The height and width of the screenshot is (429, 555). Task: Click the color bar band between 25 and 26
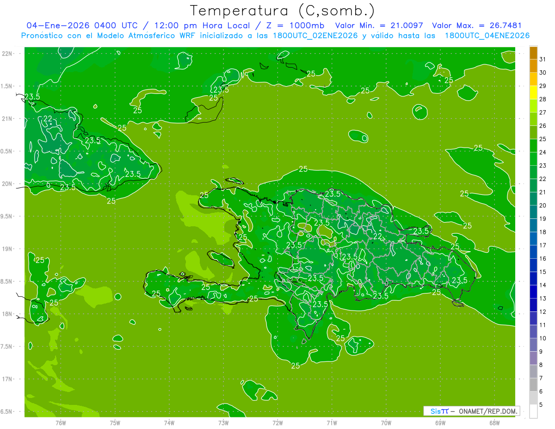533,132
